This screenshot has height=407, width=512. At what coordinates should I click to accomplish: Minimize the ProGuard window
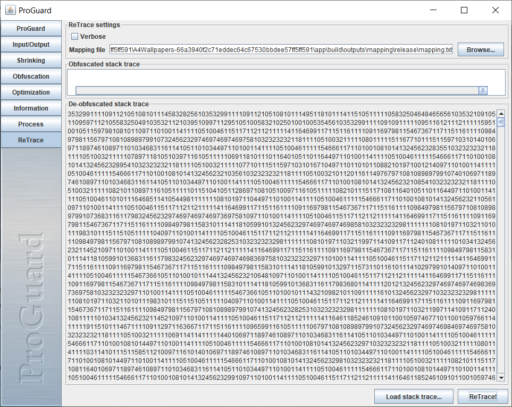point(433,10)
